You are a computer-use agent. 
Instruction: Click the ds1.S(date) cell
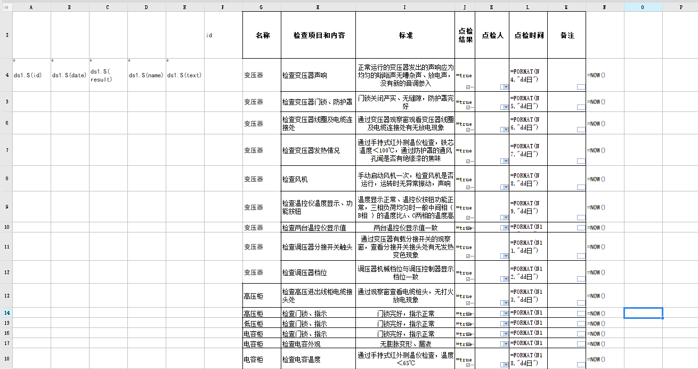pyautogui.click(x=70, y=75)
